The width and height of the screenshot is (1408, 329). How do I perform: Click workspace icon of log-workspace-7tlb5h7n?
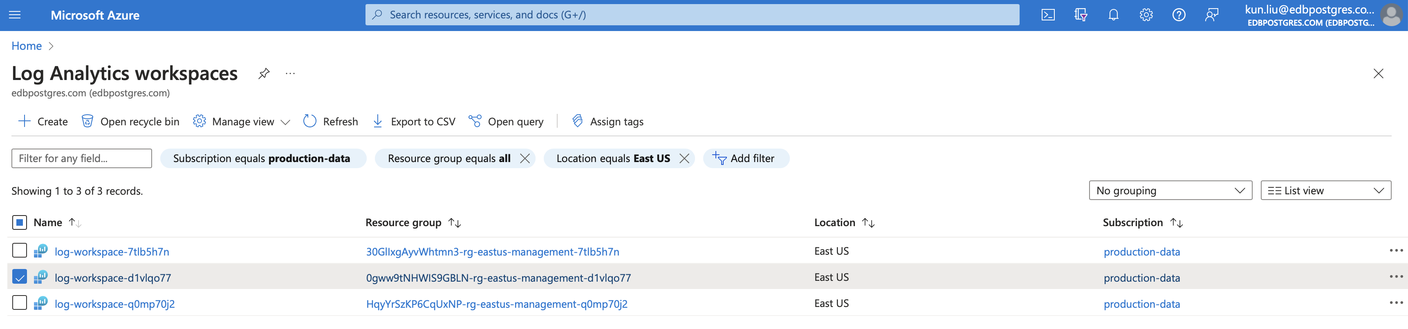tap(41, 251)
